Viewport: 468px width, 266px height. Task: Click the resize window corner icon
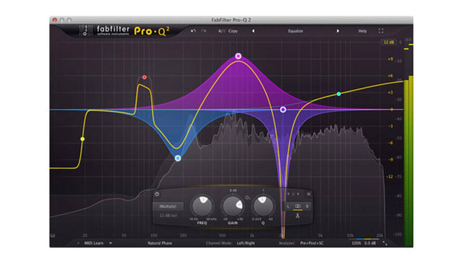[385, 244]
